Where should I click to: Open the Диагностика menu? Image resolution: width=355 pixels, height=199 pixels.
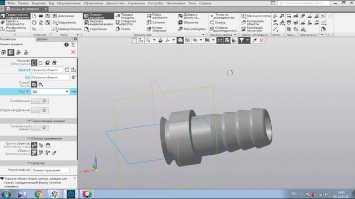pyautogui.click(x=115, y=3)
